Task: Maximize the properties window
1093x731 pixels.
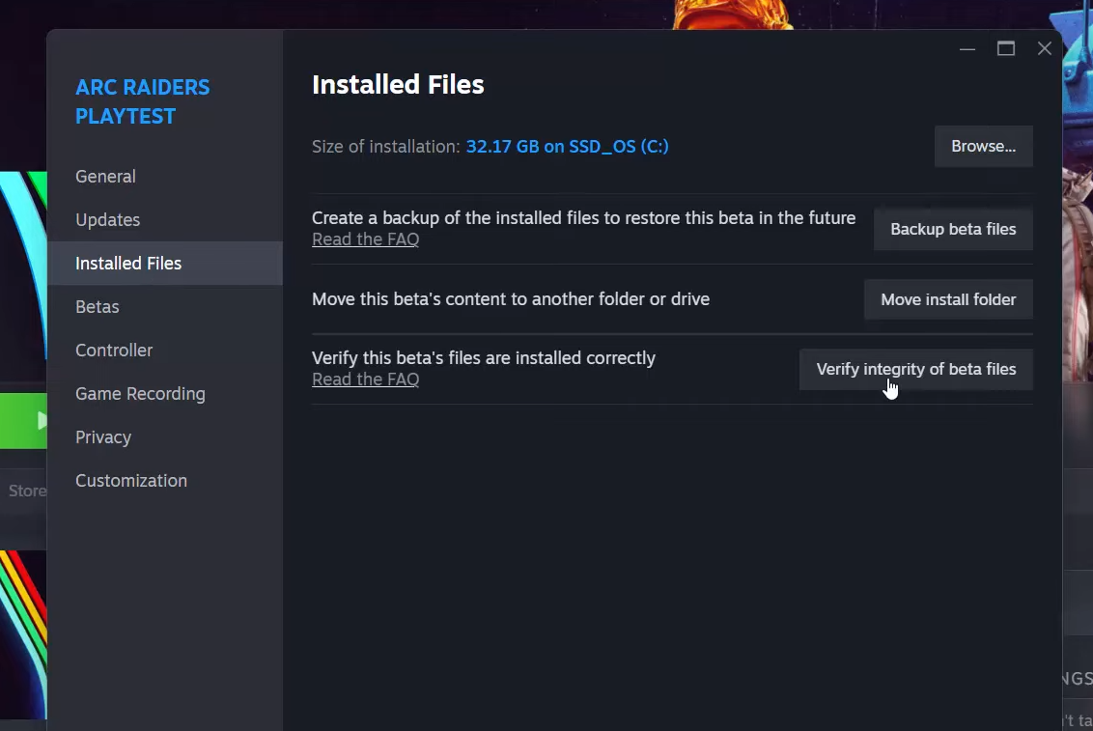Action: coord(1006,49)
